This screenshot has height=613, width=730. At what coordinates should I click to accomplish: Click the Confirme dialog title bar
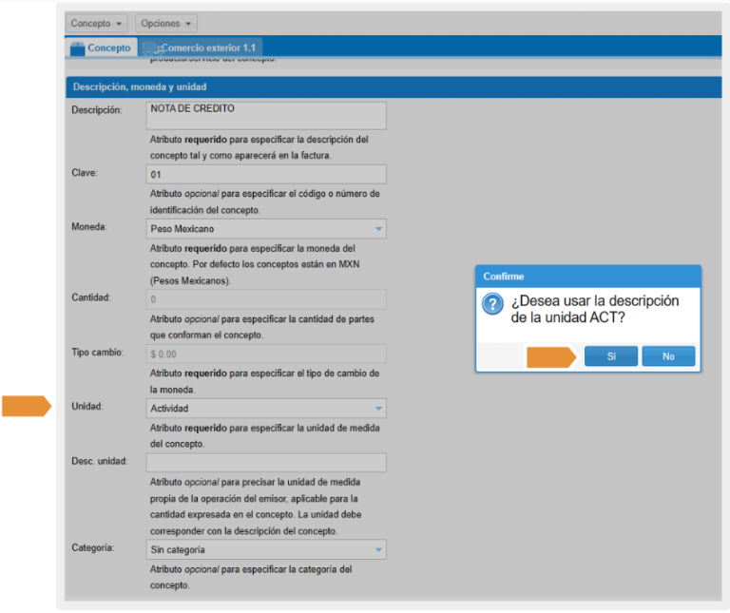[587, 276]
